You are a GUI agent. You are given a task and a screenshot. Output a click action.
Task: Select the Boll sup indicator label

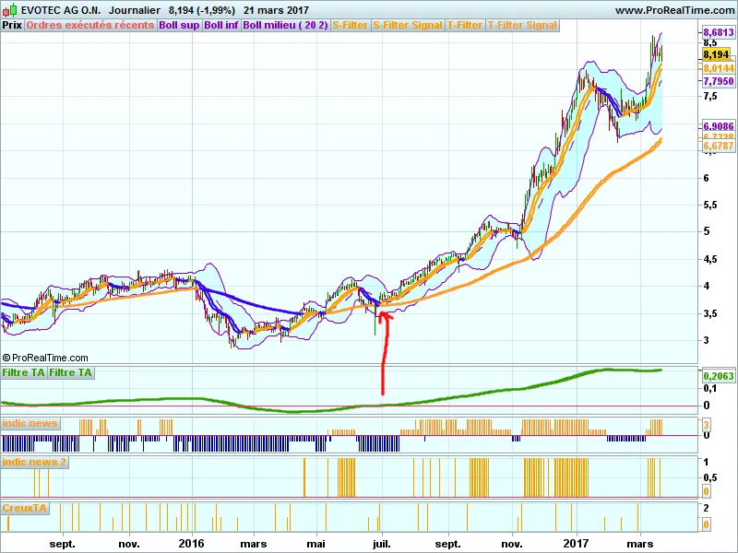(x=179, y=25)
